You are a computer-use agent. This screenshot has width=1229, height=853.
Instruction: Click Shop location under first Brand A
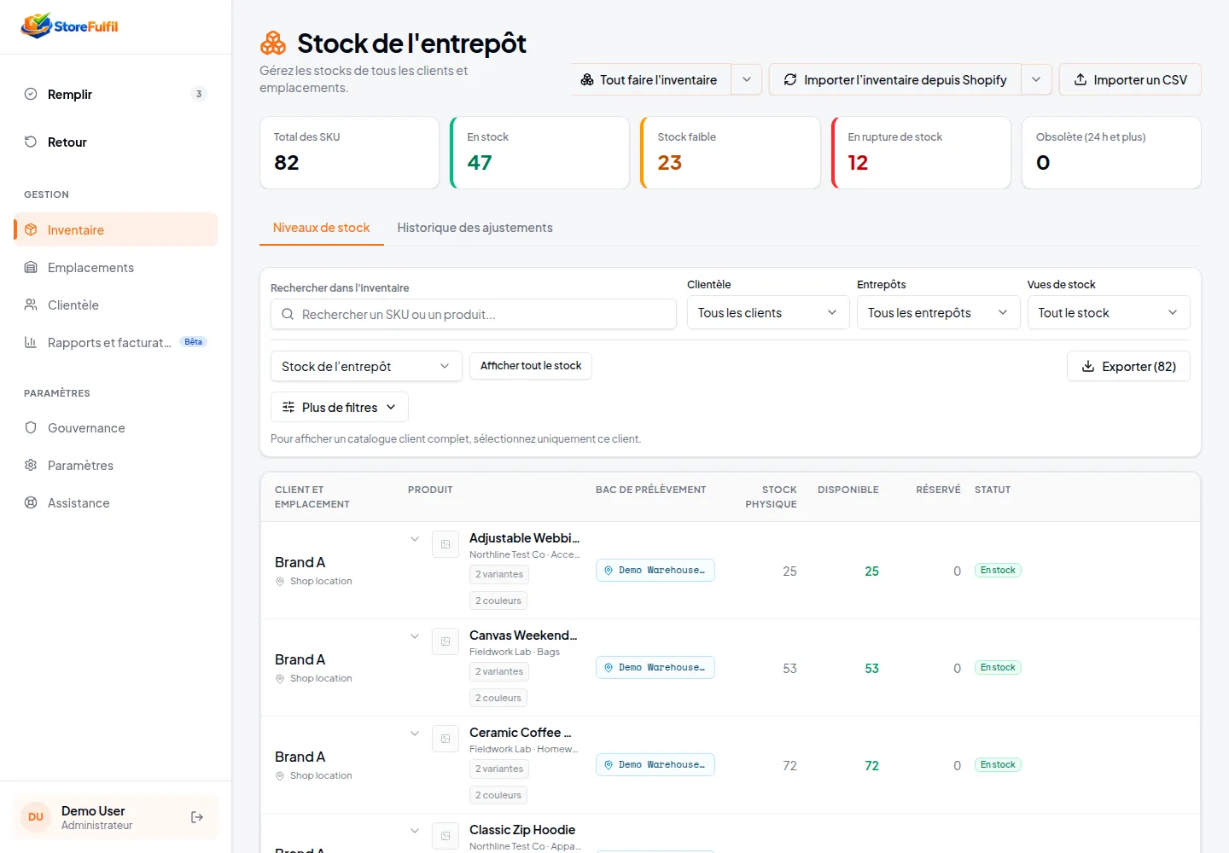pyautogui.click(x=321, y=581)
